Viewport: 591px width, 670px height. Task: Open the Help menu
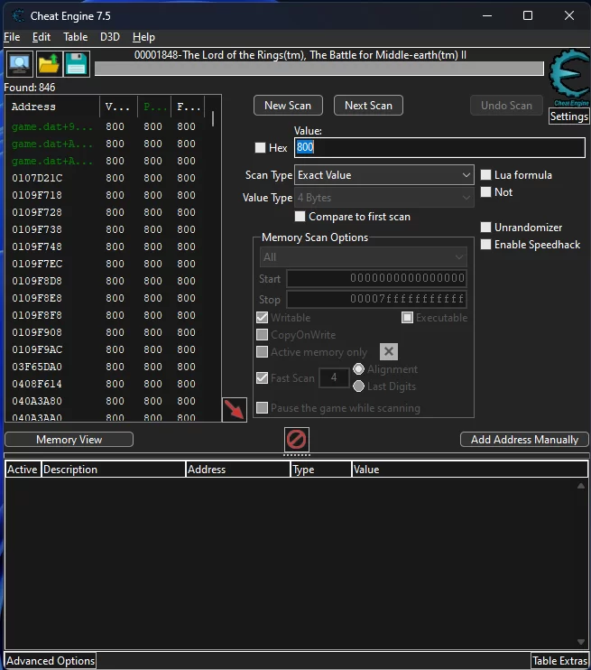click(143, 37)
